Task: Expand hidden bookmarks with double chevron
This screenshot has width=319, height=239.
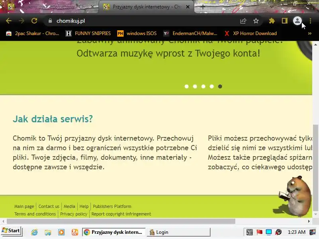Action: (x=310, y=33)
